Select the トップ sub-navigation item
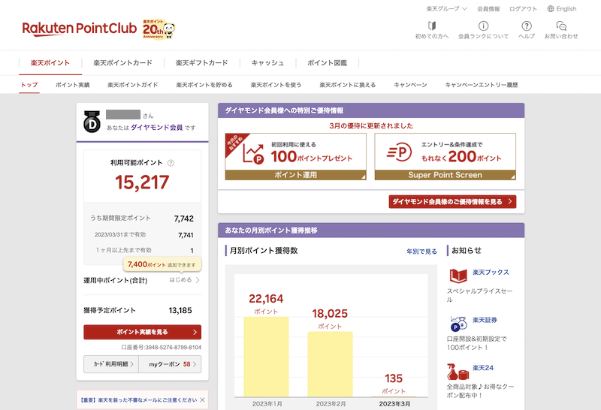 point(29,85)
